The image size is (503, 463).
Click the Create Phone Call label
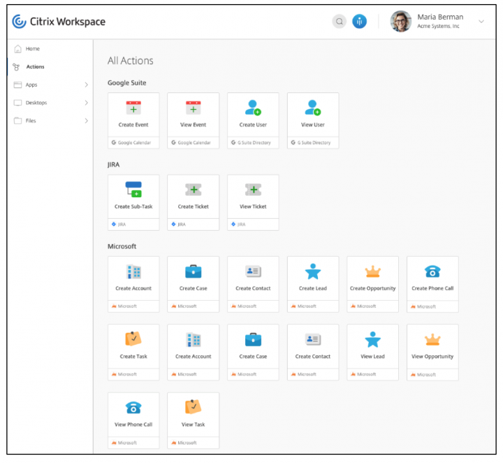click(x=432, y=288)
